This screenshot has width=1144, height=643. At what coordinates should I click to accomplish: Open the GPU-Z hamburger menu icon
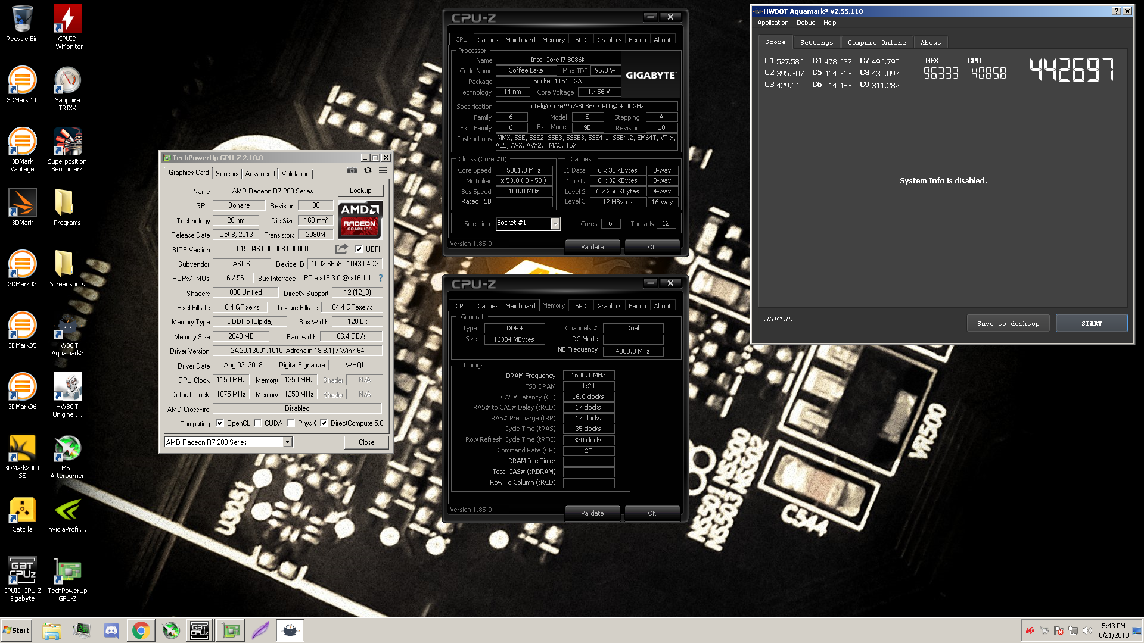click(x=383, y=171)
